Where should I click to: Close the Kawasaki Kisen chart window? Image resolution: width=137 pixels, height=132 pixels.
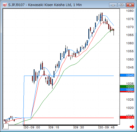point(130,5)
